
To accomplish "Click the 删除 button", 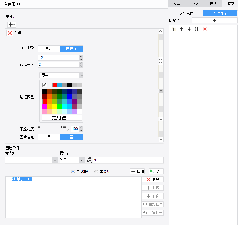I will click(x=153, y=179).
